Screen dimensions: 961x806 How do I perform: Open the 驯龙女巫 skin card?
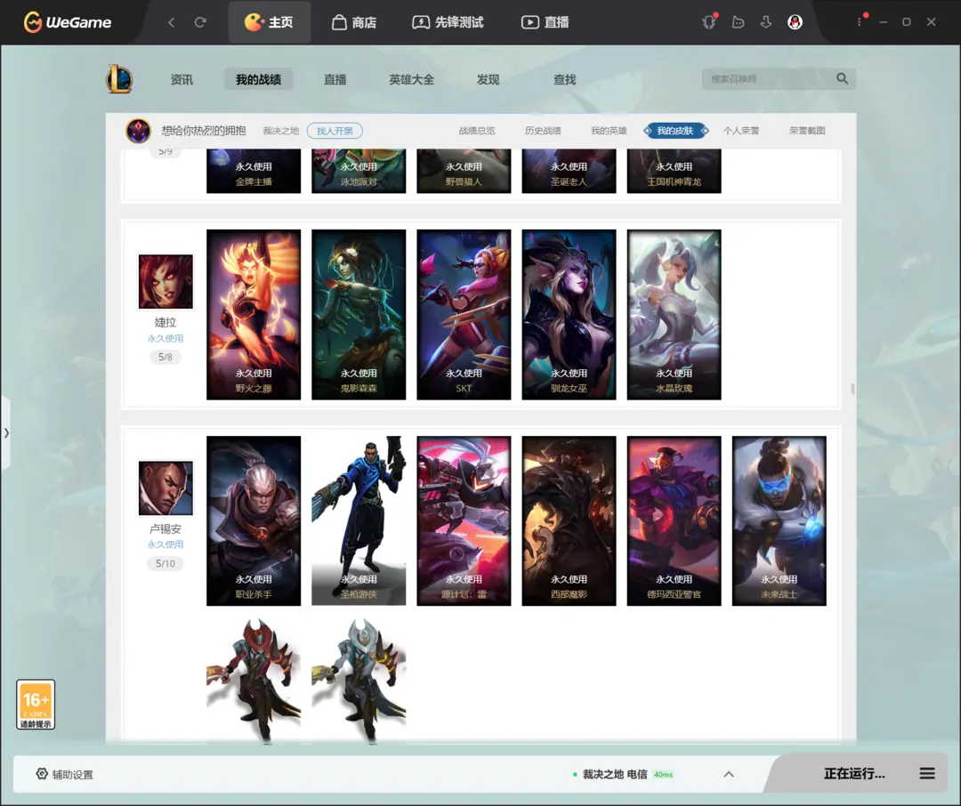569,314
